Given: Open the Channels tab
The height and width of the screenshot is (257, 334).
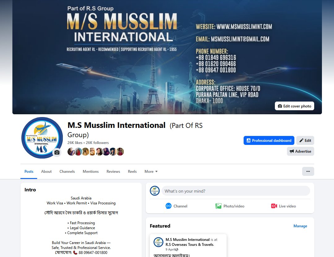Looking at the screenshot, I should (67, 172).
